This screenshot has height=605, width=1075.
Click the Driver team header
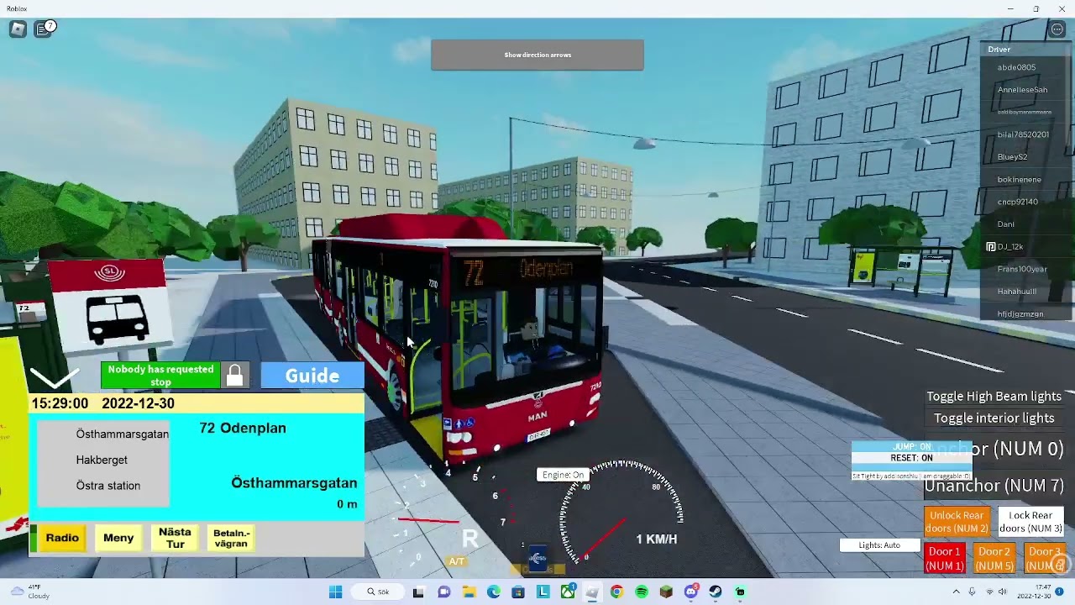click(x=1026, y=50)
